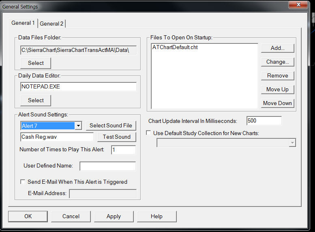Click the Add... button
315x232 pixels.
tap(278, 48)
